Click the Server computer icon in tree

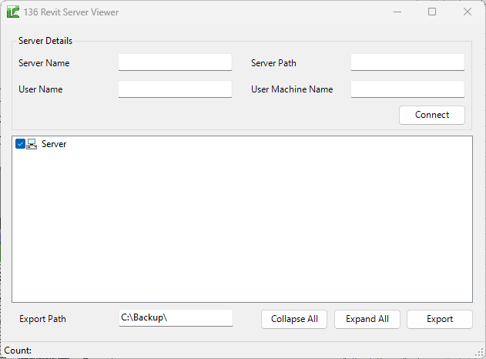[32, 144]
